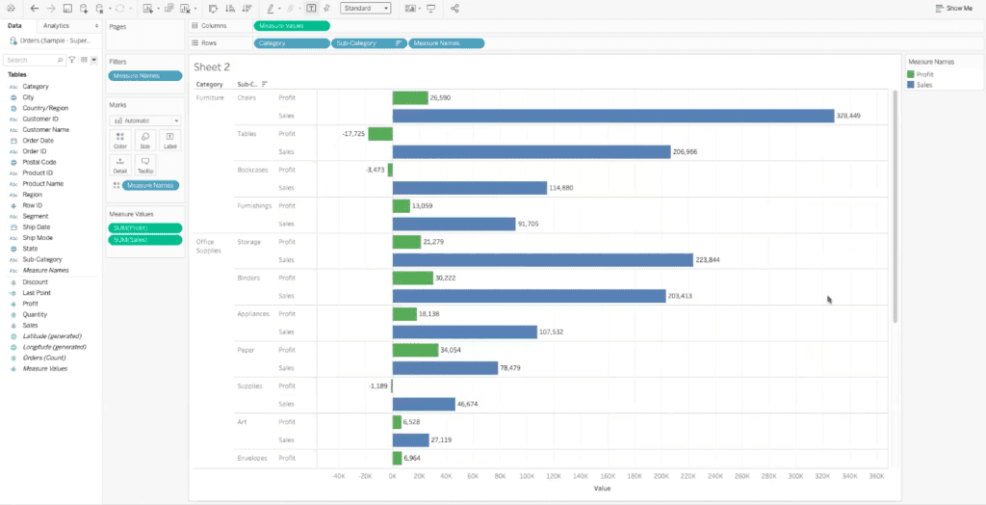Select the Customer Name field
986x505 pixels.
46,130
